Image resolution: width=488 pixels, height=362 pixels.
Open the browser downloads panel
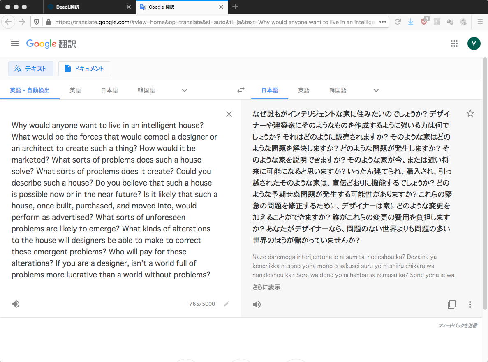411,22
